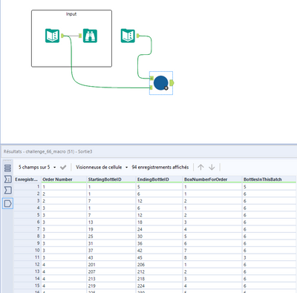Screen dimensions: 297x293
Task: Click EndingBottleID cell '18'
Action: (x=159, y=223)
